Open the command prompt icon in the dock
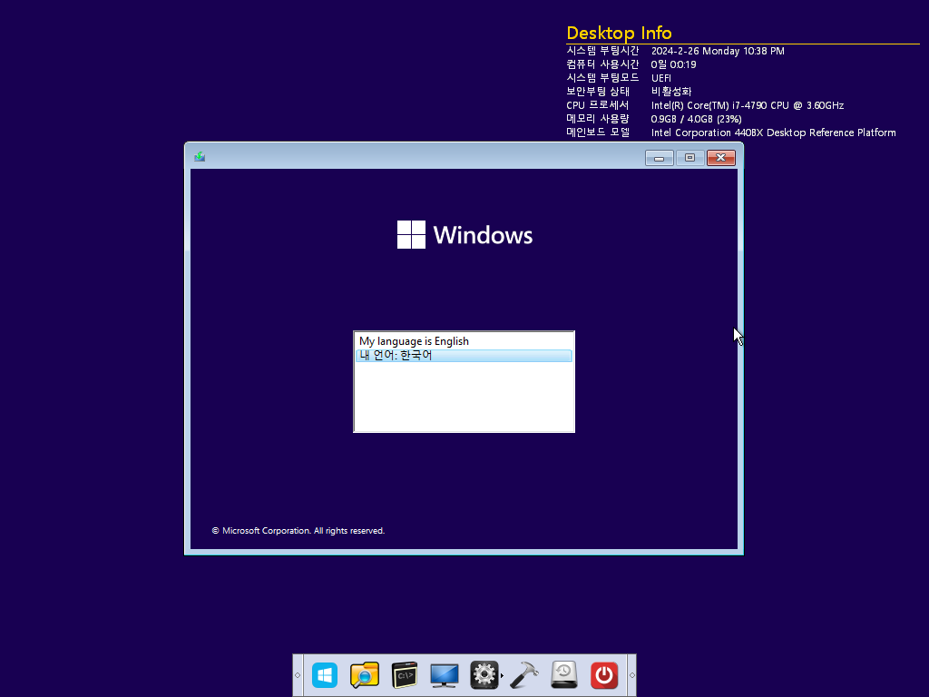This screenshot has width=929, height=697. [405, 675]
